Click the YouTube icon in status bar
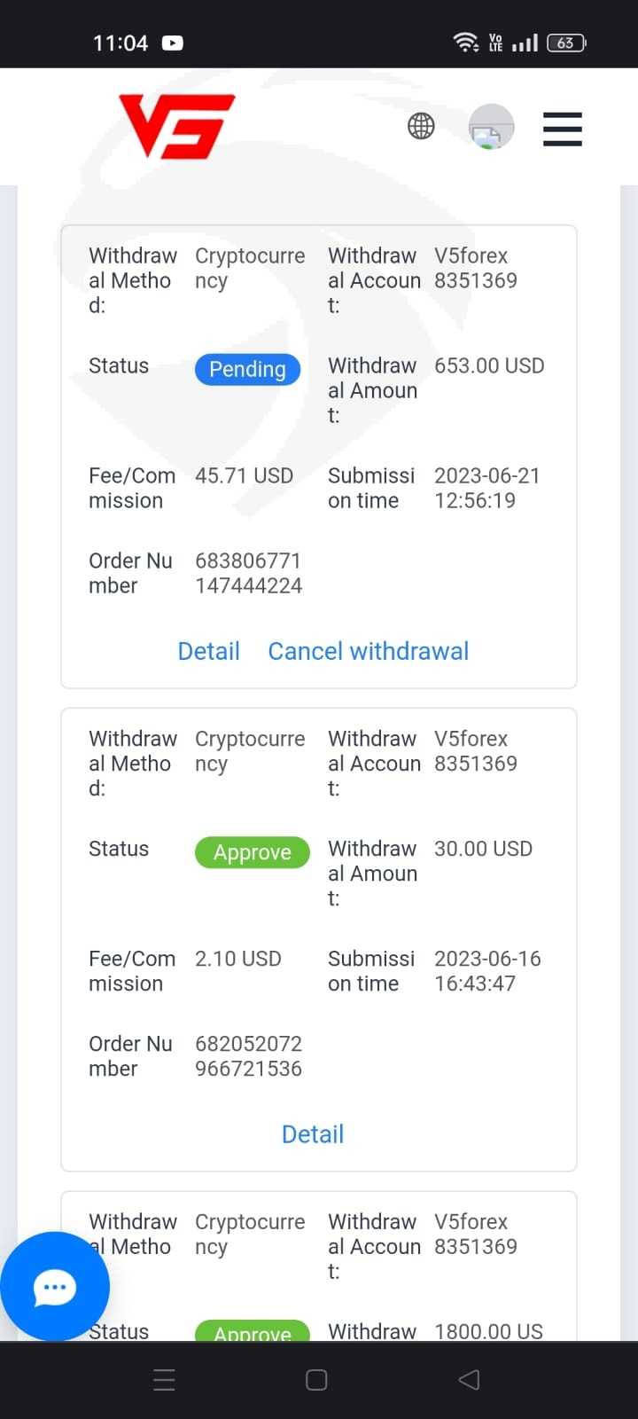This screenshot has width=638, height=1419. (173, 43)
